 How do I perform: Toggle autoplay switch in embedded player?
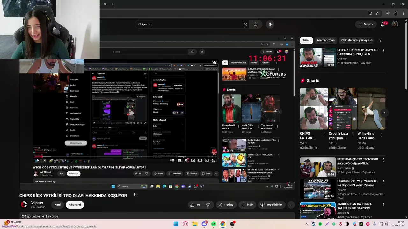172,160
